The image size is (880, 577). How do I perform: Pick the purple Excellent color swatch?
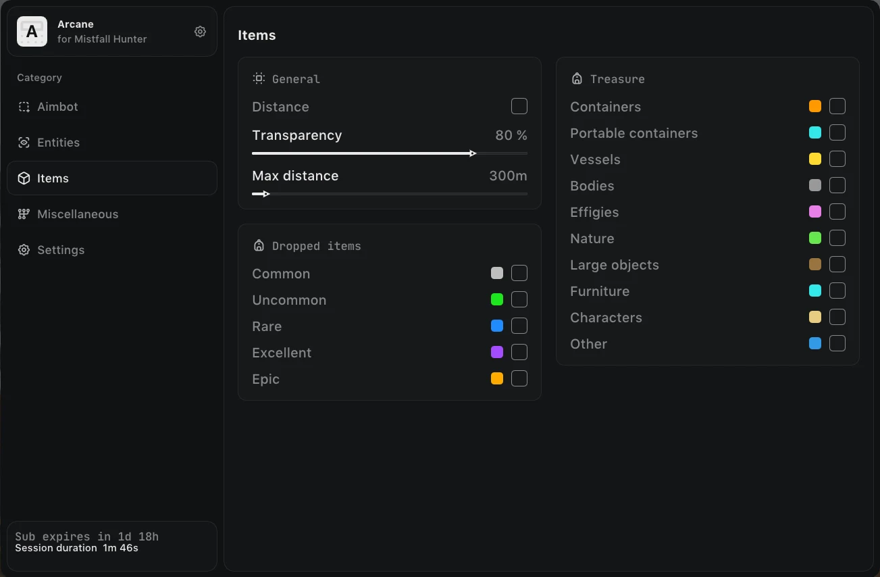[x=497, y=352]
